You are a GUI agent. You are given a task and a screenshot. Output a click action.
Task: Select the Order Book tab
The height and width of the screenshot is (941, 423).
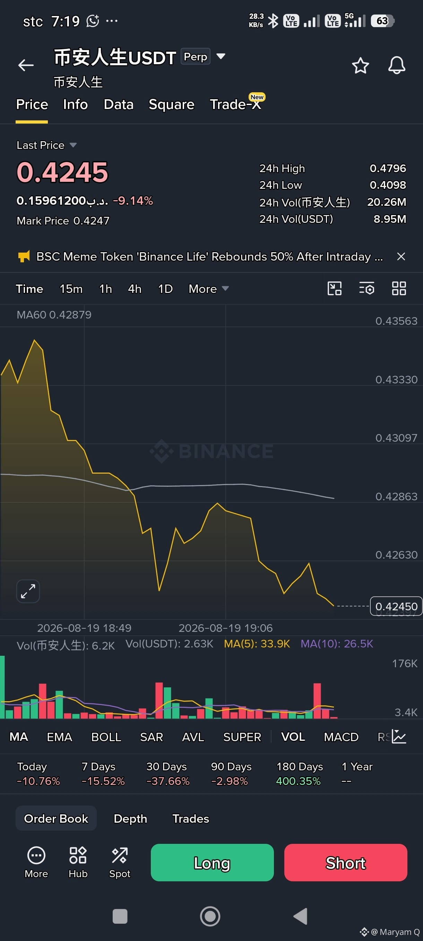click(x=56, y=818)
